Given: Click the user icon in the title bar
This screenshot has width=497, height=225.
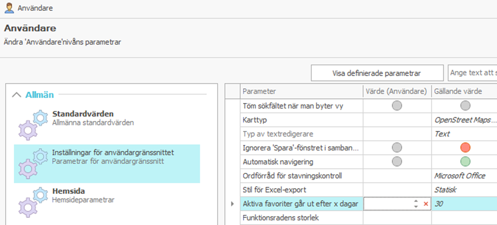Looking at the screenshot, I should click(9, 8).
